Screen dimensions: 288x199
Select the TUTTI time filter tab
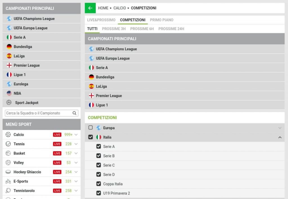(x=92, y=29)
